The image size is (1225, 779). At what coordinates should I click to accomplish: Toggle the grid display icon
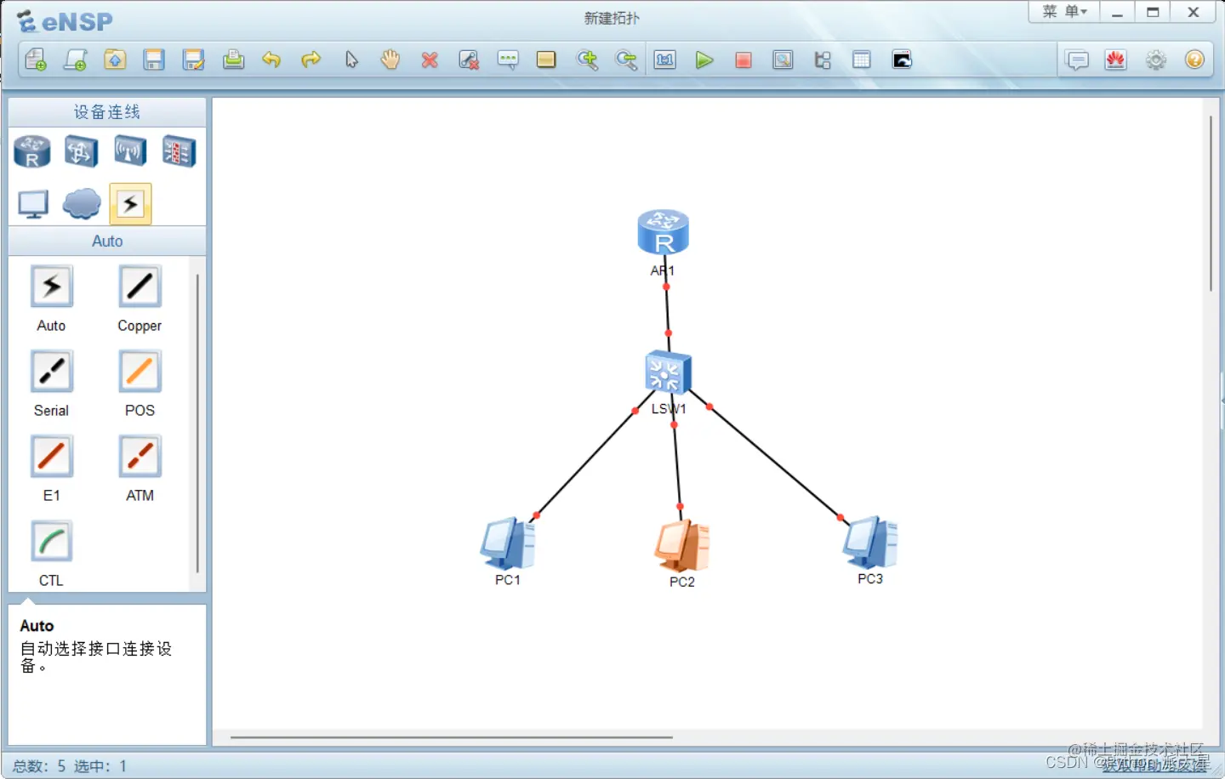click(x=861, y=60)
